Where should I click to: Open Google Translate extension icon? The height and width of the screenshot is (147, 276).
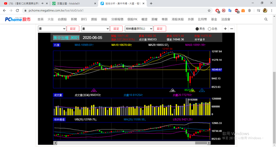230,11
